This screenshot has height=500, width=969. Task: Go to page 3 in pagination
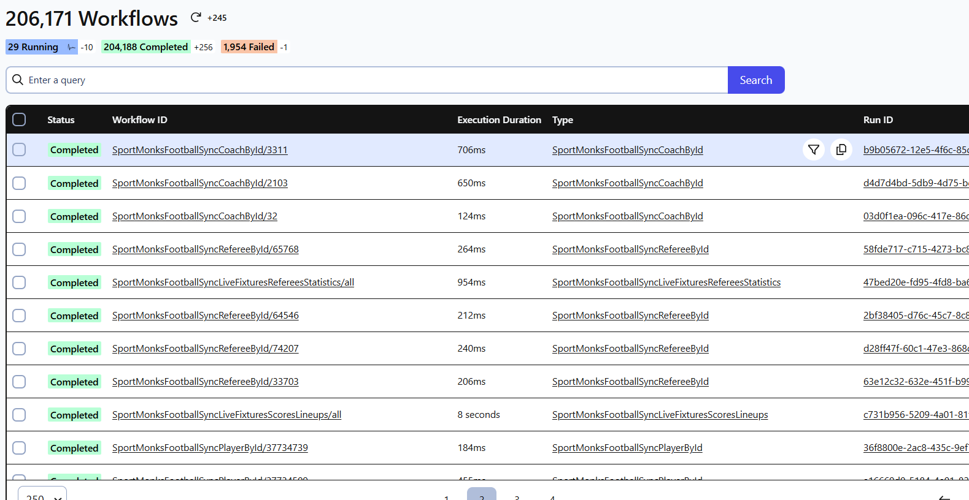[517, 496]
